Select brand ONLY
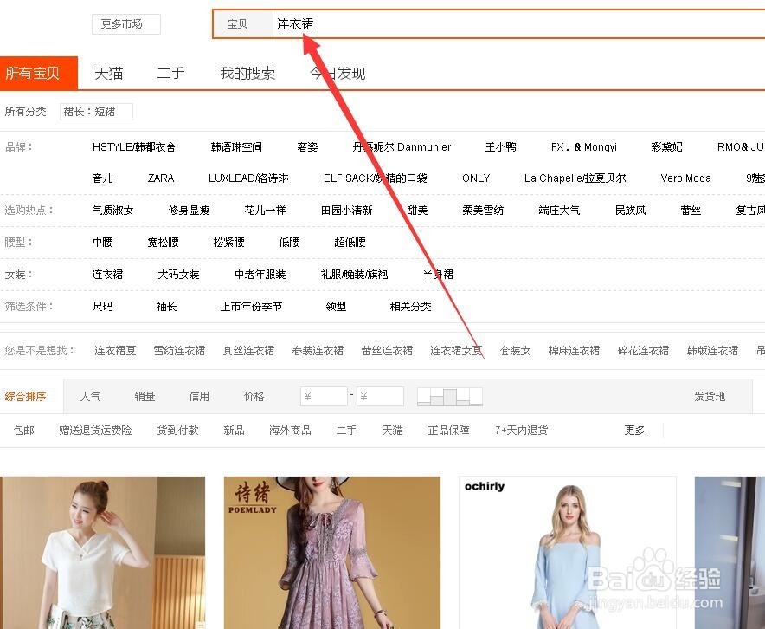This screenshot has width=765, height=629. tap(476, 178)
